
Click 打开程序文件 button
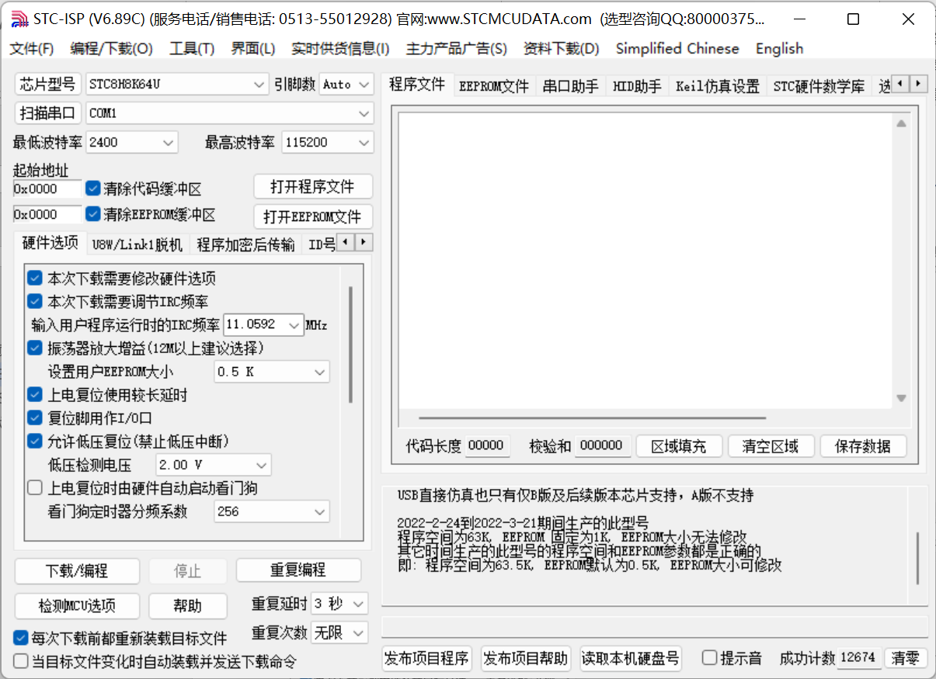click(x=313, y=187)
